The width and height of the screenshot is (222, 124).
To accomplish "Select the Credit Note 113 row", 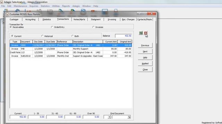I will (71, 52).
